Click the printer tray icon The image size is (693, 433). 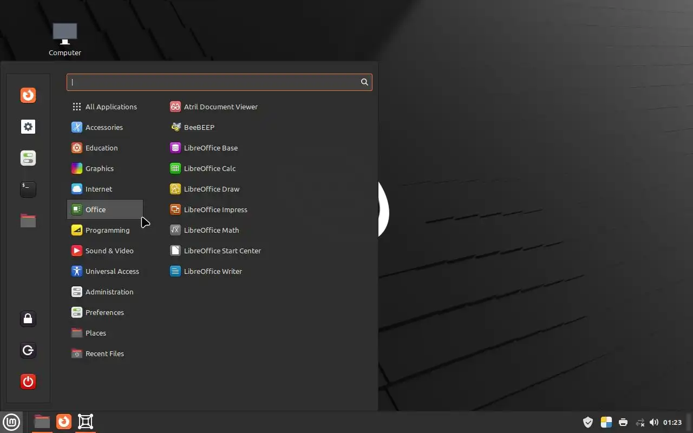click(x=623, y=422)
